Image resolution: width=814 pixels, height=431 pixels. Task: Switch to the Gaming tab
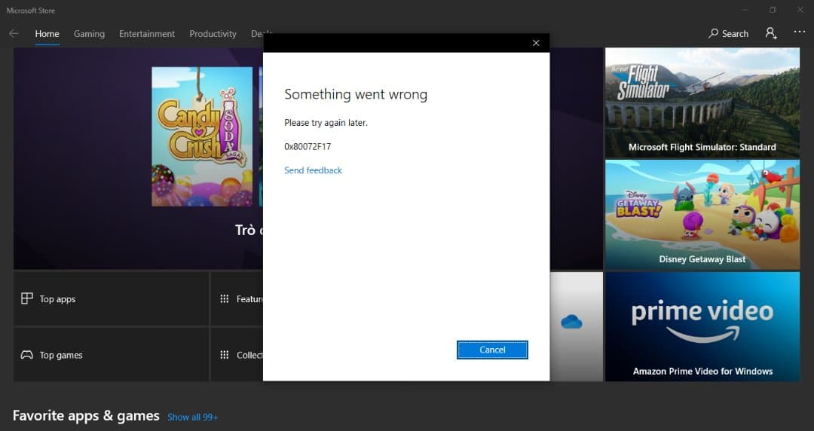point(89,34)
